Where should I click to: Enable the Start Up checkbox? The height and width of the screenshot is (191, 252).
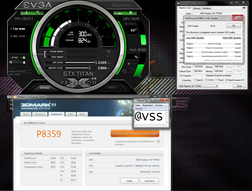coord(24,62)
